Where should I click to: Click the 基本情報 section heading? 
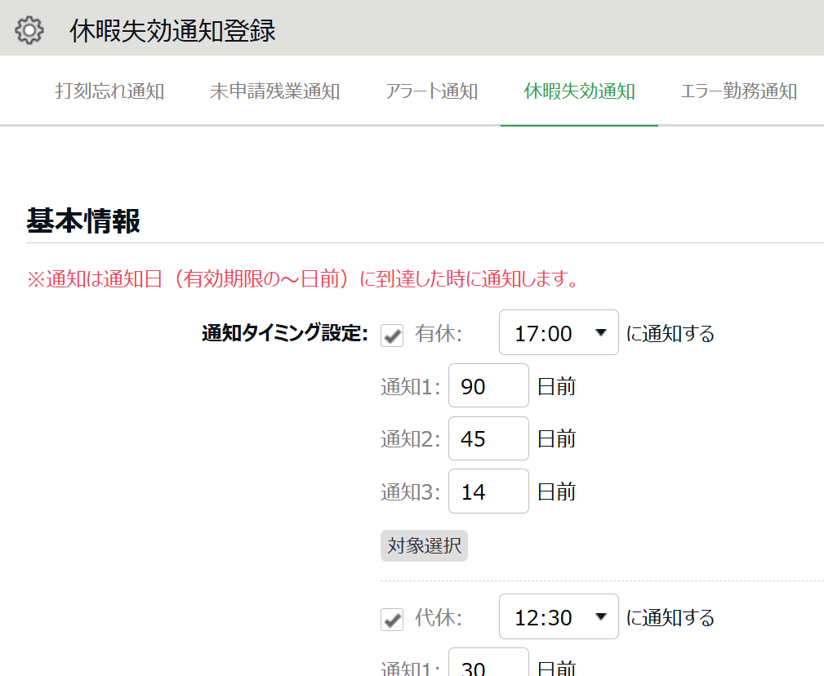[x=83, y=220]
